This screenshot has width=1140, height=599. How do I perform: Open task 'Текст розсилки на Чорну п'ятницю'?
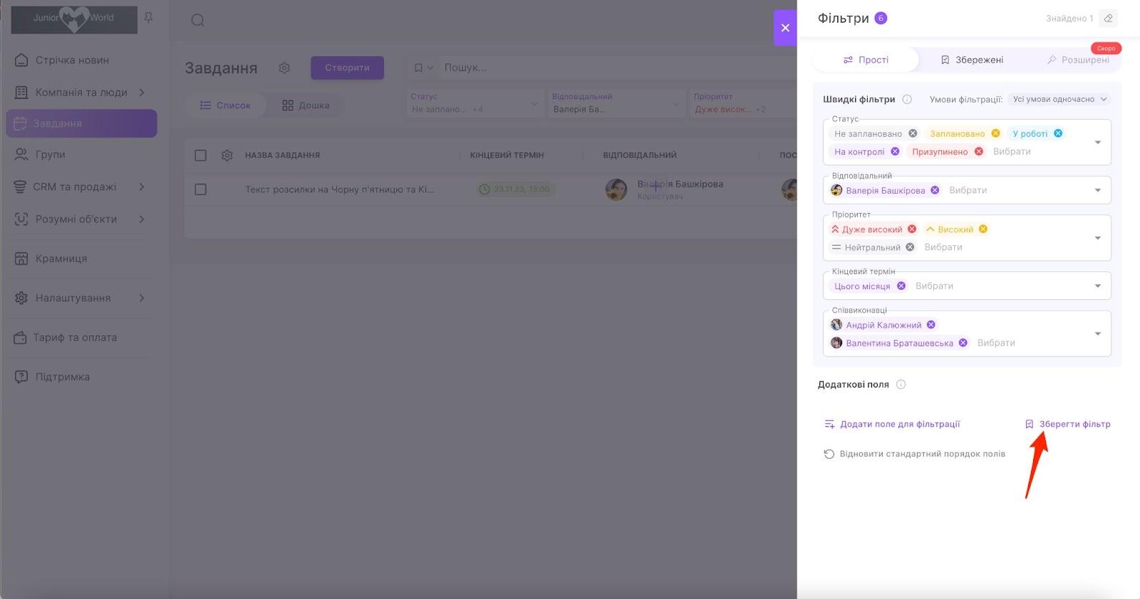[x=339, y=189]
